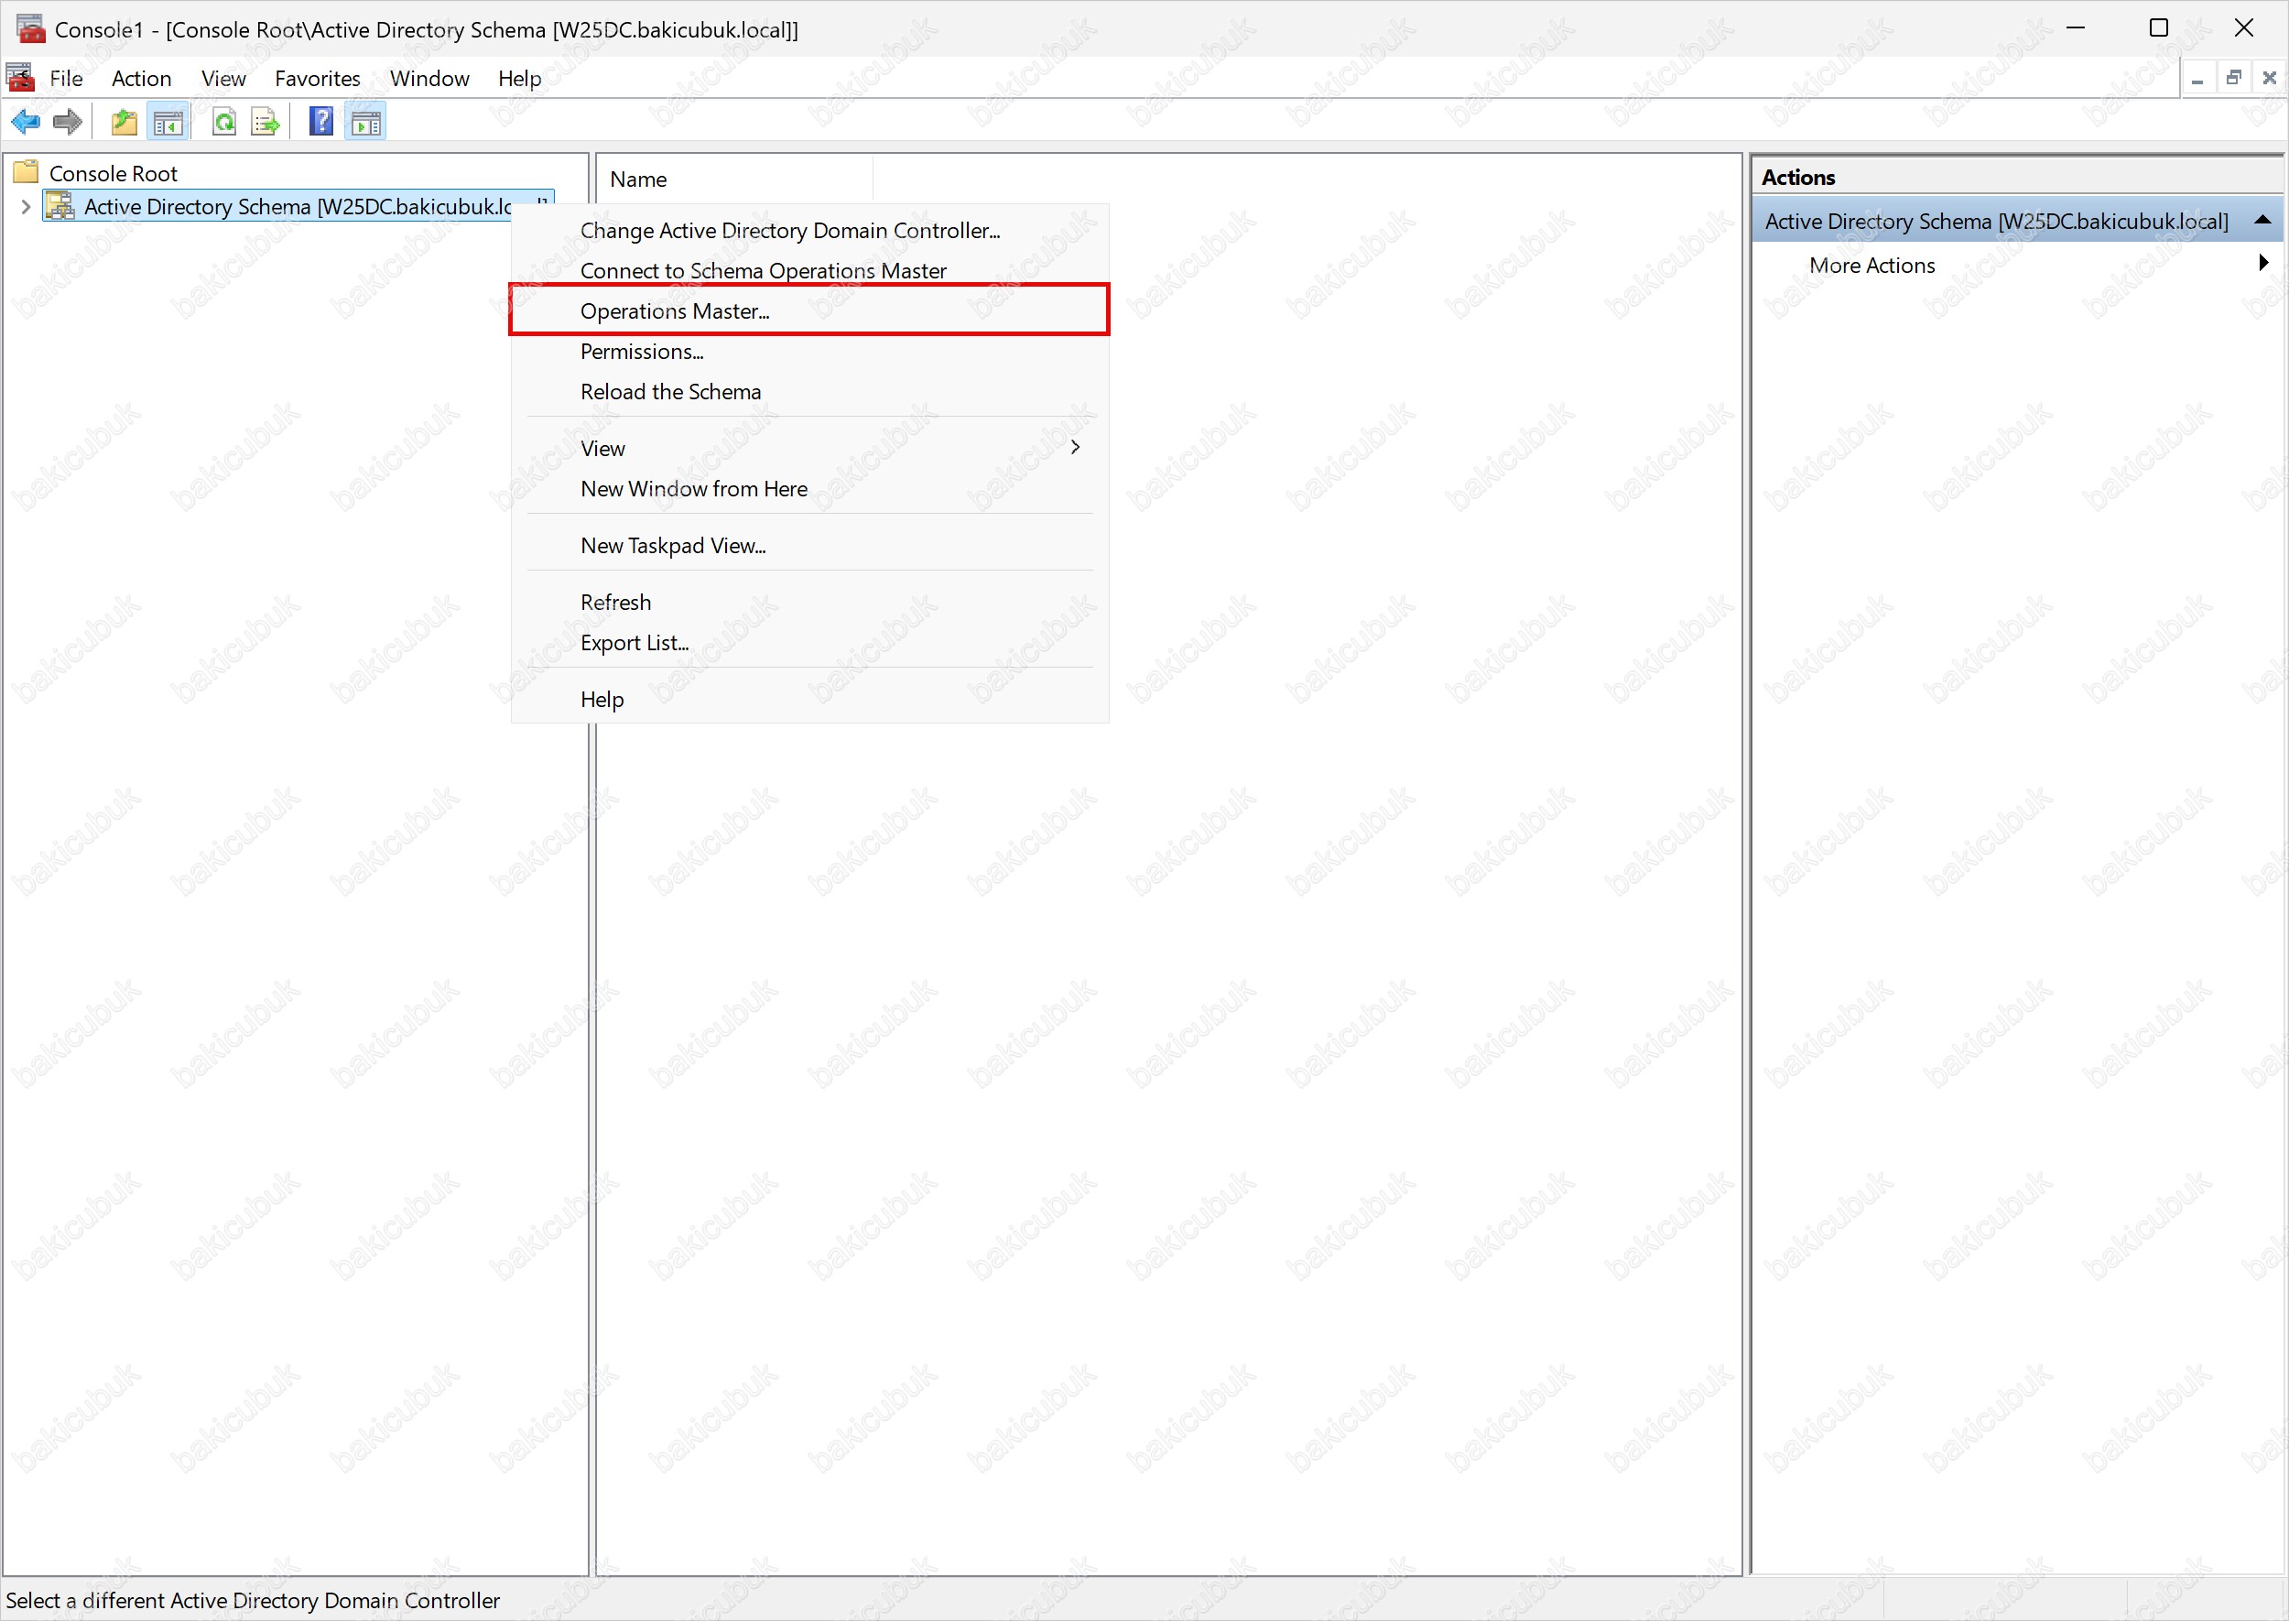This screenshot has width=2289, height=1621.
Task: Choose New Taskpad View
Action: pyautogui.click(x=809, y=545)
